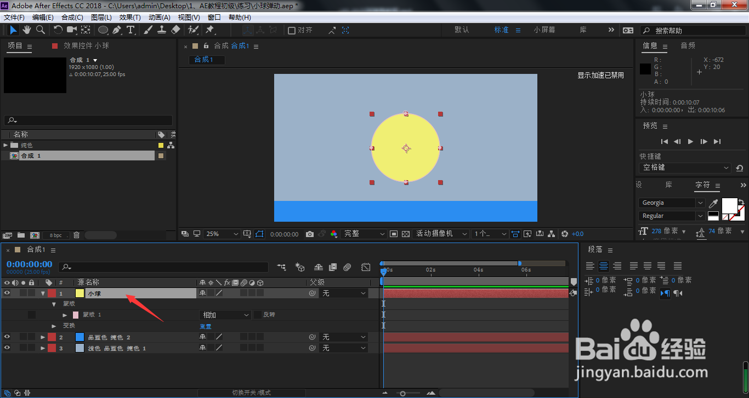Screen dimensions: 749x398
Task: Toggle lock switch for 小球 layer
Action: pyautogui.click(x=32, y=293)
